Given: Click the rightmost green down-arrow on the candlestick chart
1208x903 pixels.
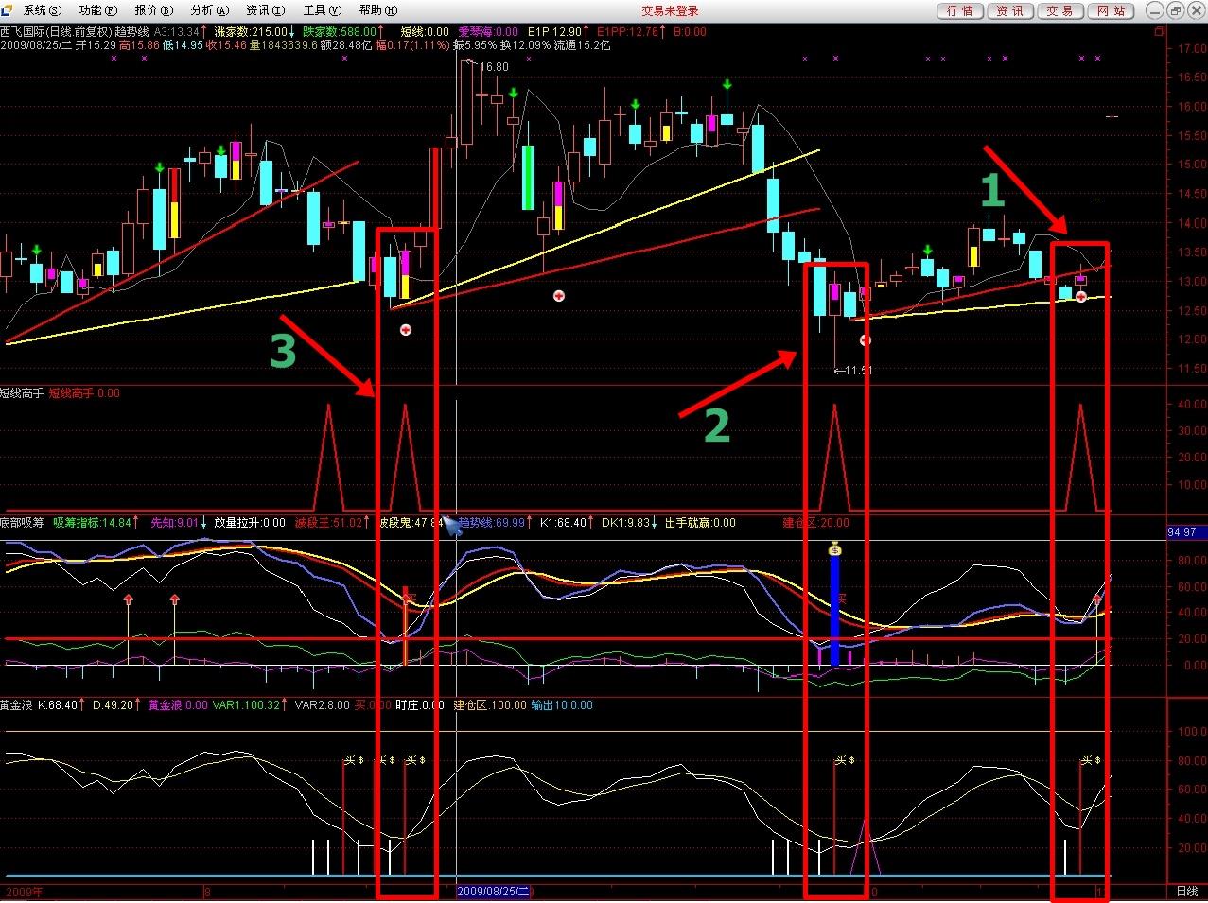Looking at the screenshot, I should (x=928, y=251).
